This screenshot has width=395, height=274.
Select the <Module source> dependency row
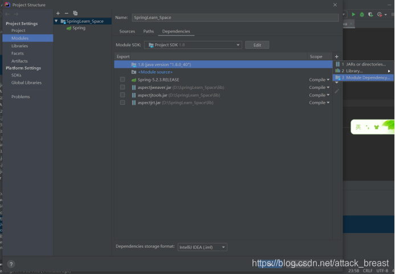click(223, 72)
